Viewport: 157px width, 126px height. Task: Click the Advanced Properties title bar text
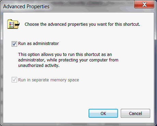tap(26, 7)
